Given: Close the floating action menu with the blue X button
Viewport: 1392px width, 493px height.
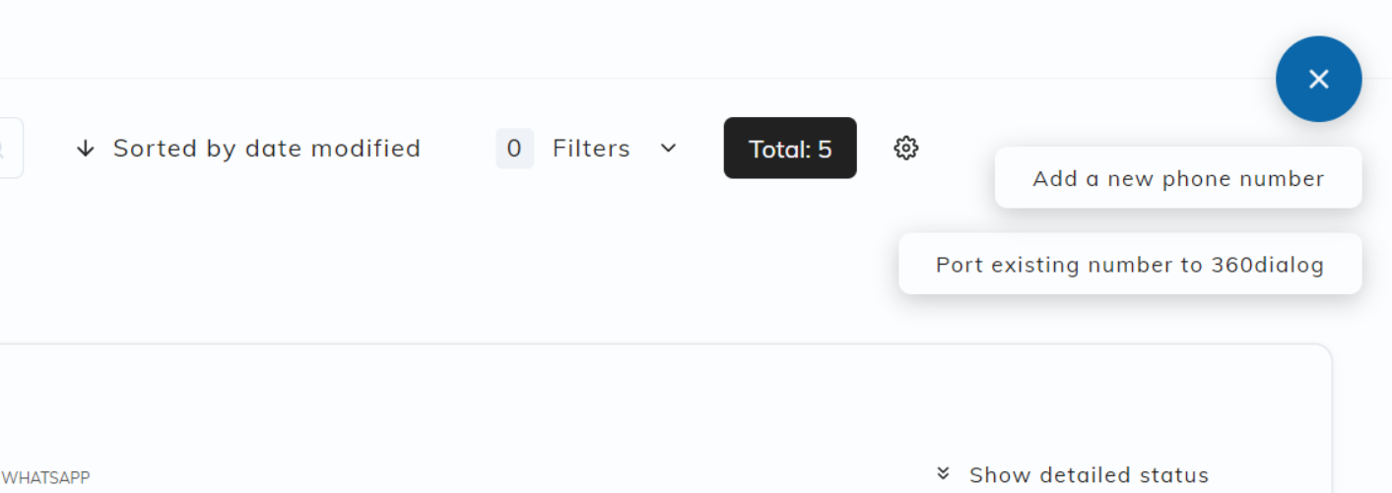Looking at the screenshot, I should (x=1318, y=79).
